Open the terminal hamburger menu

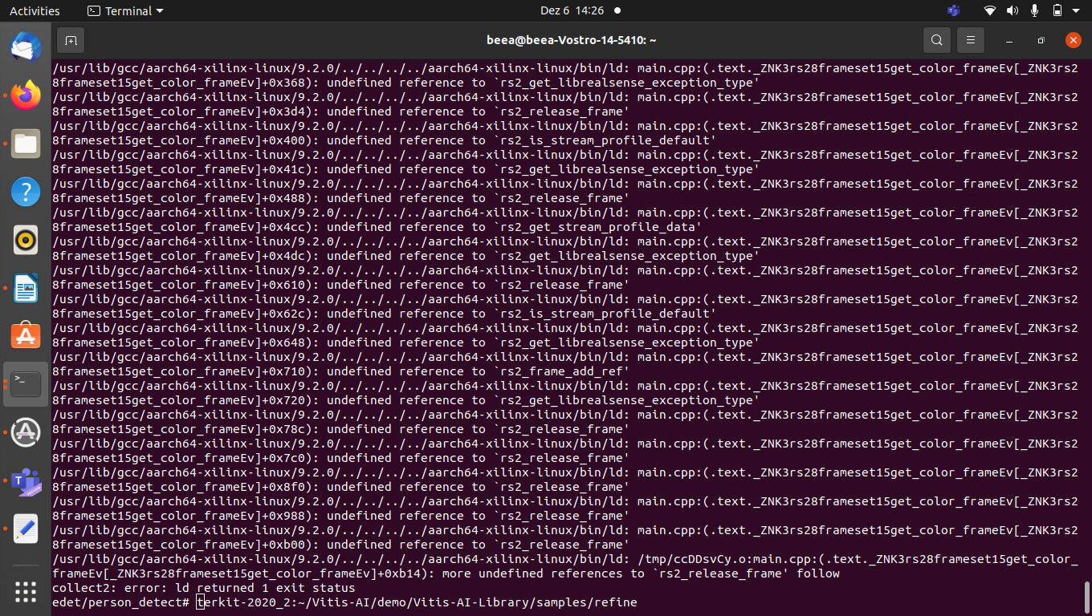(x=970, y=39)
